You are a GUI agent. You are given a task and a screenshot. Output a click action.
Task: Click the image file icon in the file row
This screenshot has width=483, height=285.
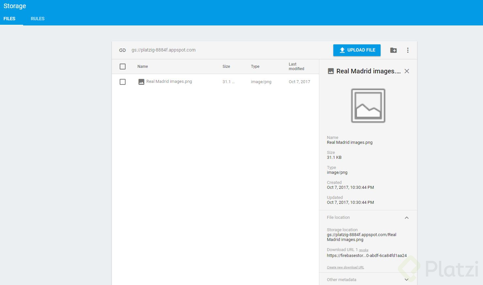[141, 82]
